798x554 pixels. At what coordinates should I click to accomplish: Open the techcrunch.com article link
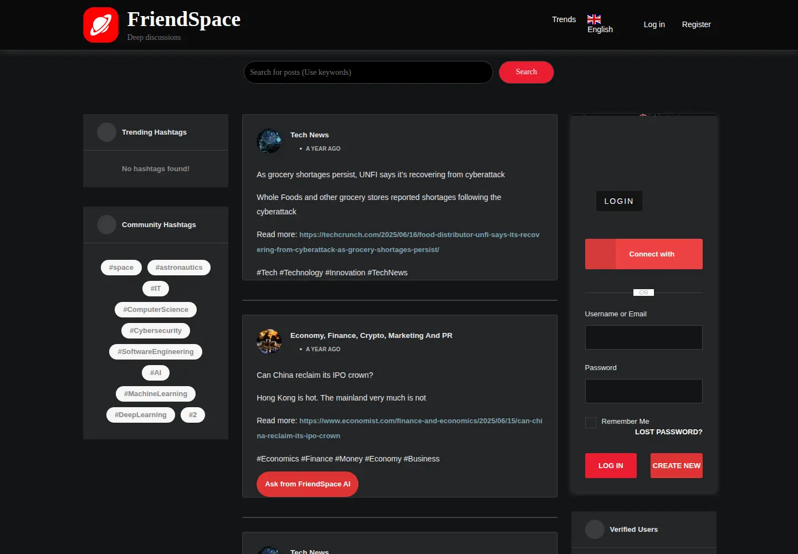398,242
